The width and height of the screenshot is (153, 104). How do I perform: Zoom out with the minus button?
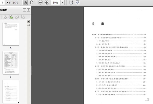point(40,3)
